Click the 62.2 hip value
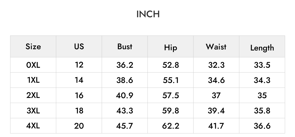Viewport: 295px width, 137px height. pyautogui.click(x=170, y=126)
